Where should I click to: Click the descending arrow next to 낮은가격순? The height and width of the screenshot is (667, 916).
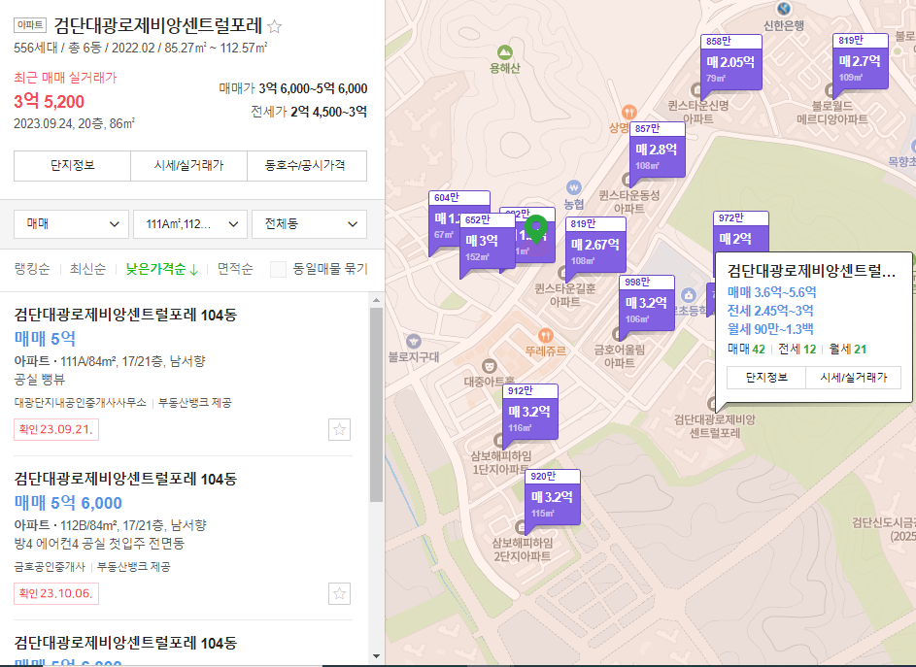point(194,269)
